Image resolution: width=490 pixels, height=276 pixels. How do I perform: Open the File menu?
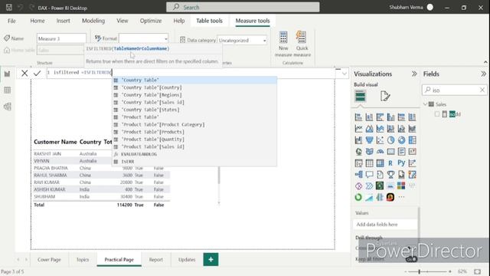tap(11, 21)
